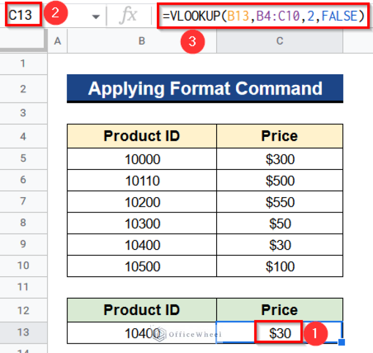The height and width of the screenshot is (353, 373).
Task: Click the green Price header in row 12
Action: click(280, 310)
